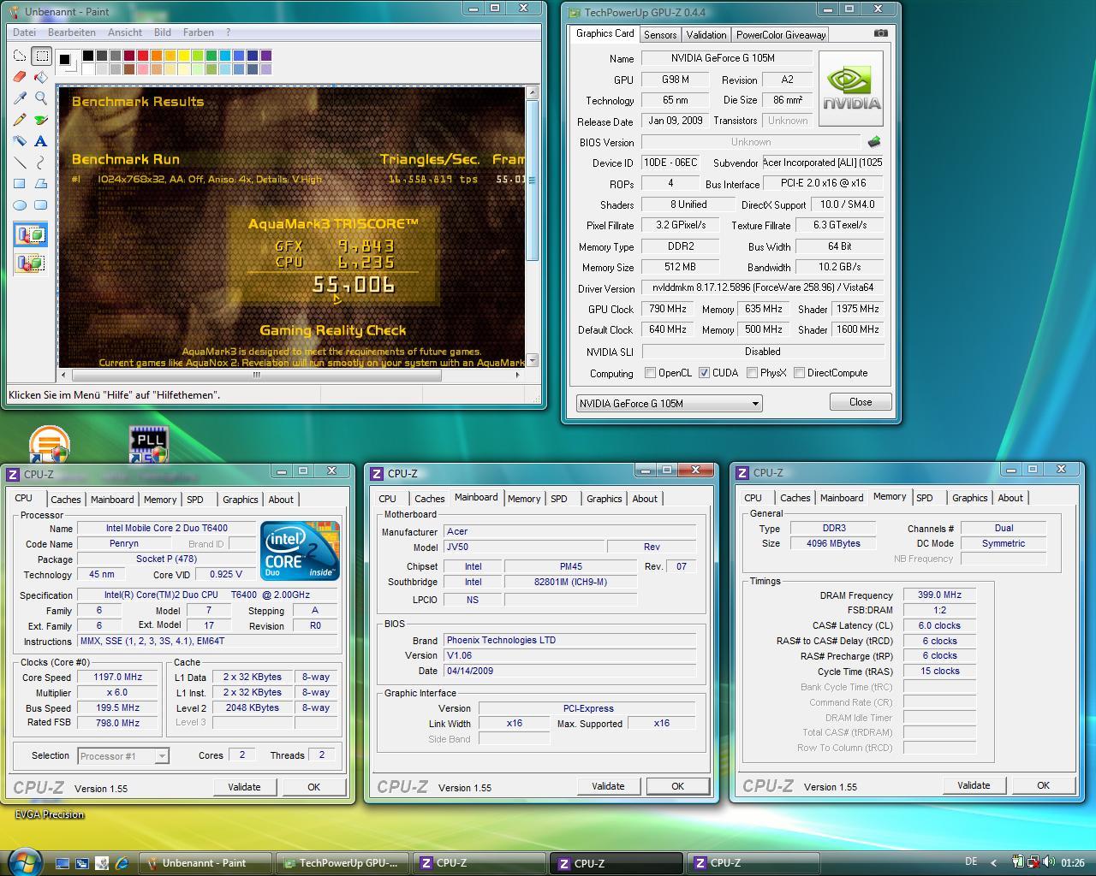This screenshot has height=876, width=1096.
Task: Click the BIOS save chip icon in GPU-Z
Action: click(x=874, y=142)
